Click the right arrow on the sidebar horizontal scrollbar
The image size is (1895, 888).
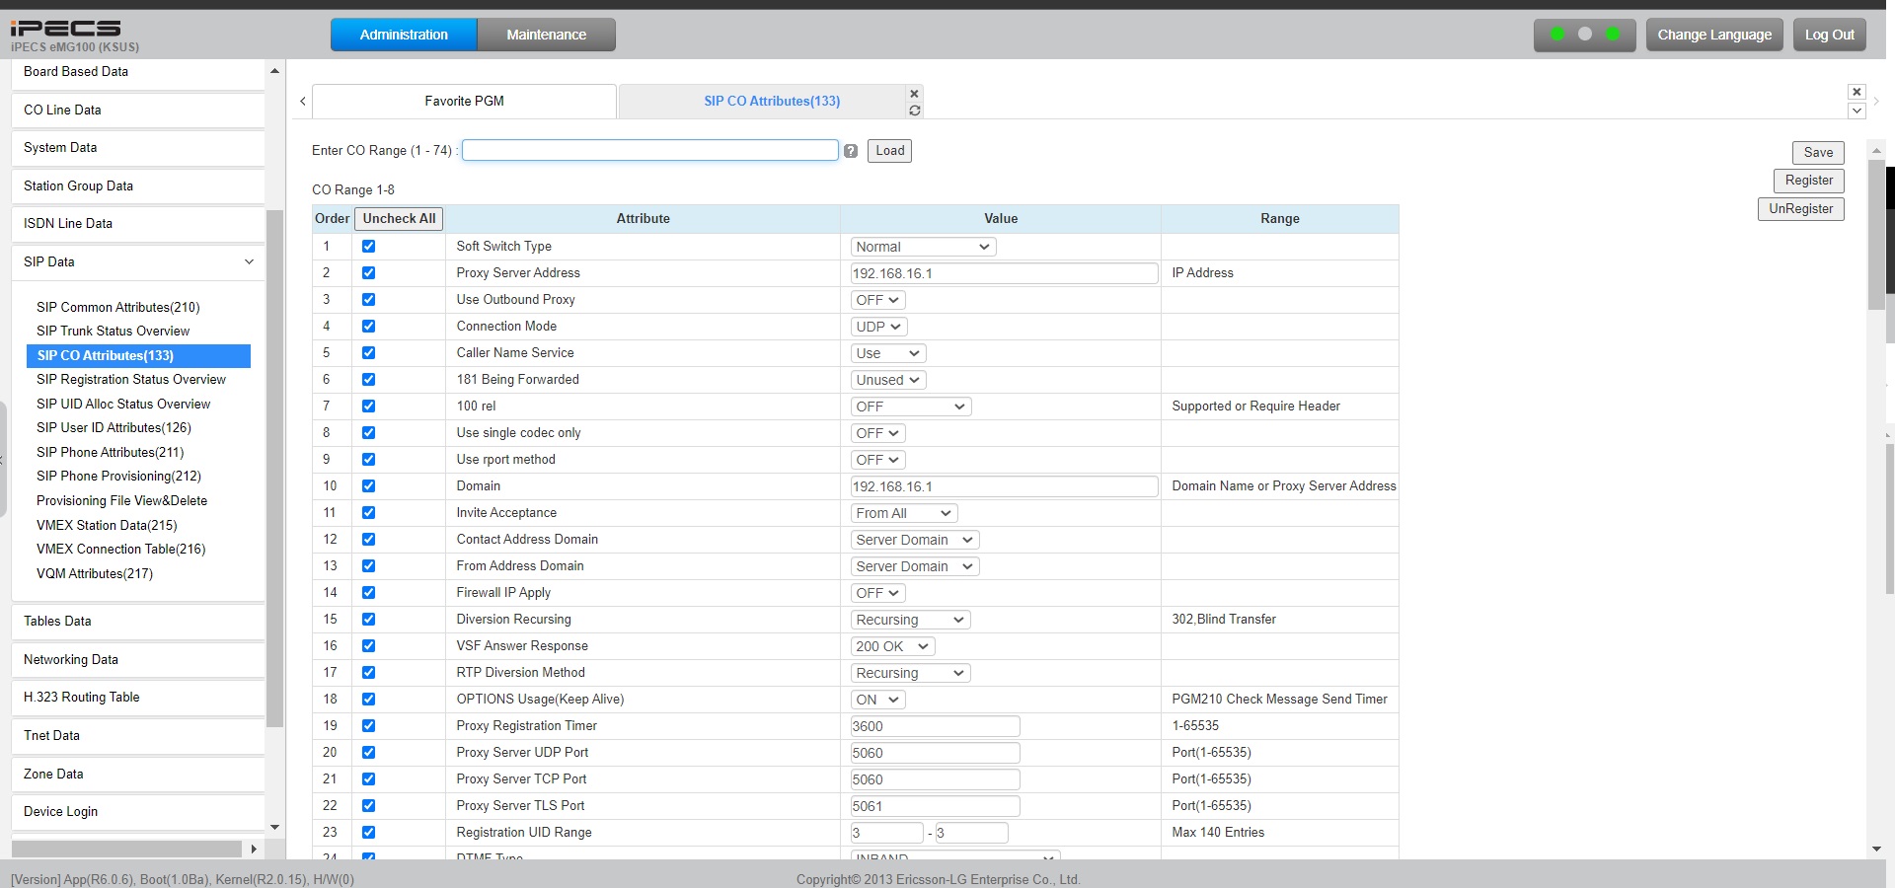(254, 849)
